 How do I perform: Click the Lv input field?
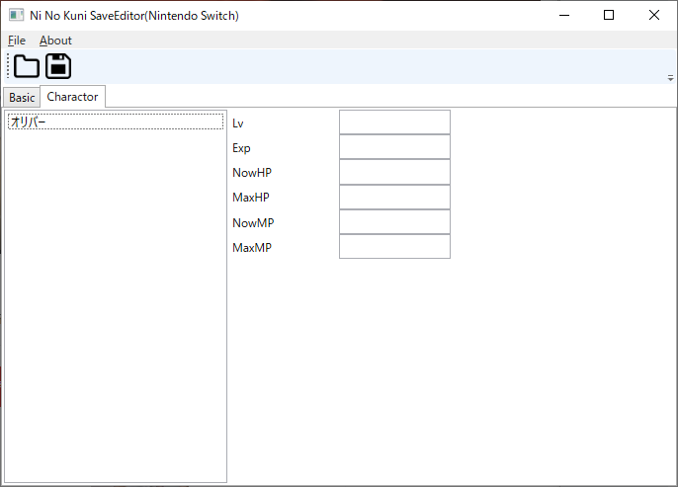click(x=394, y=122)
